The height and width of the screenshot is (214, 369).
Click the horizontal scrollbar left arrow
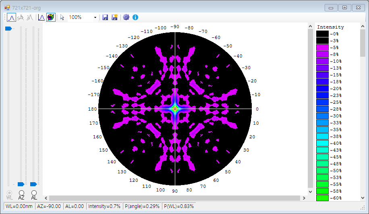pyautogui.click(x=46, y=198)
